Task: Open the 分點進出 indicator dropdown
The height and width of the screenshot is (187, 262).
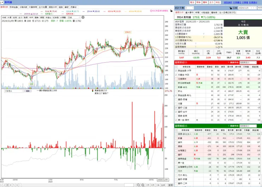Action: pos(14,91)
